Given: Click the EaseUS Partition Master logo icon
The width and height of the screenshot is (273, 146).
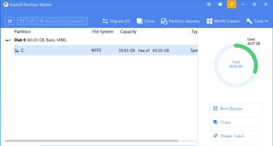Looking at the screenshot, I should (5, 4).
